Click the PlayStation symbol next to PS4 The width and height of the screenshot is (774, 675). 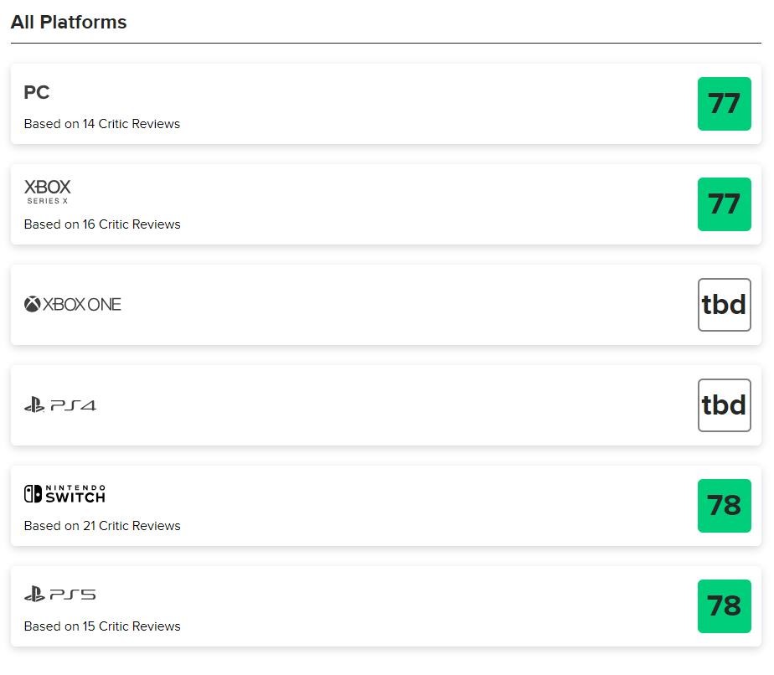(34, 405)
